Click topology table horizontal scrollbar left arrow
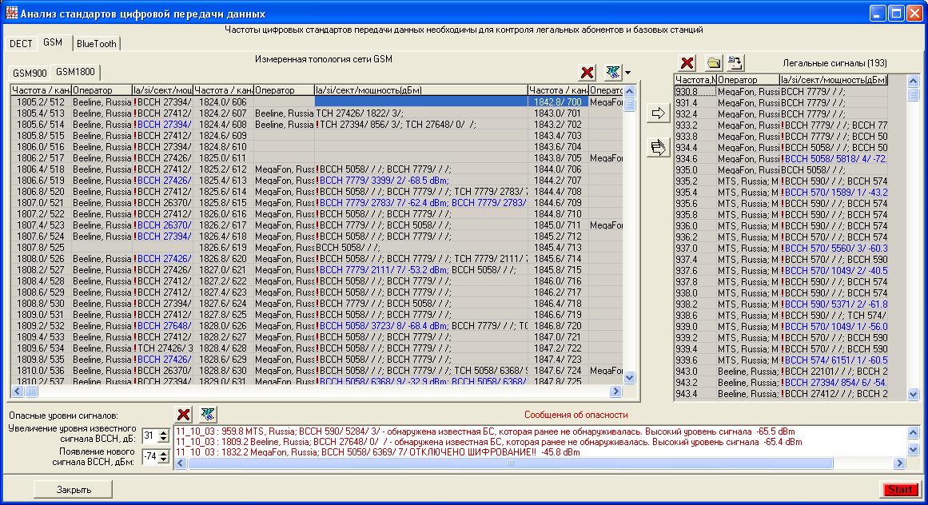The width and height of the screenshot is (928, 505). [17, 391]
